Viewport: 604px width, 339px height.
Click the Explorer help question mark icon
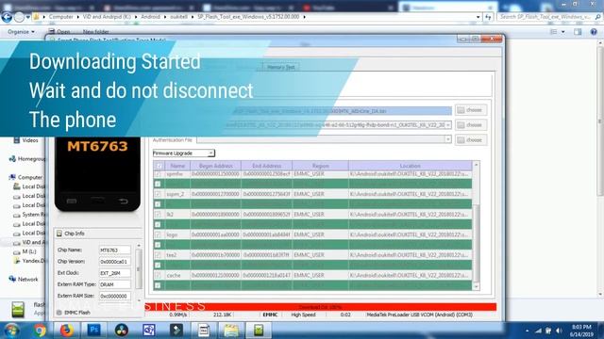pyautogui.click(x=594, y=32)
